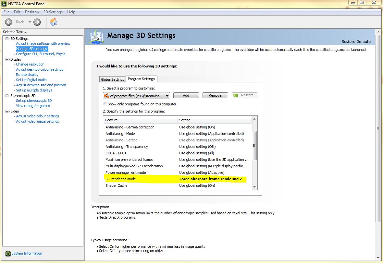Select the Shader Cache row
The height and width of the screenshot is (263, 383).
click(177, 186)
